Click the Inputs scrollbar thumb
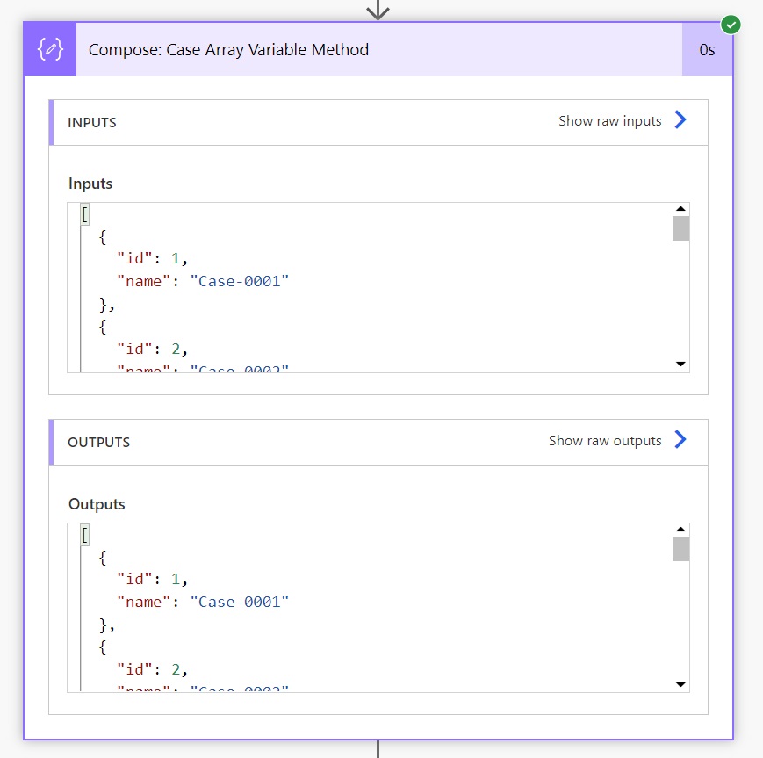This screenshot has height=758, width=763. (x=680, y=228)
